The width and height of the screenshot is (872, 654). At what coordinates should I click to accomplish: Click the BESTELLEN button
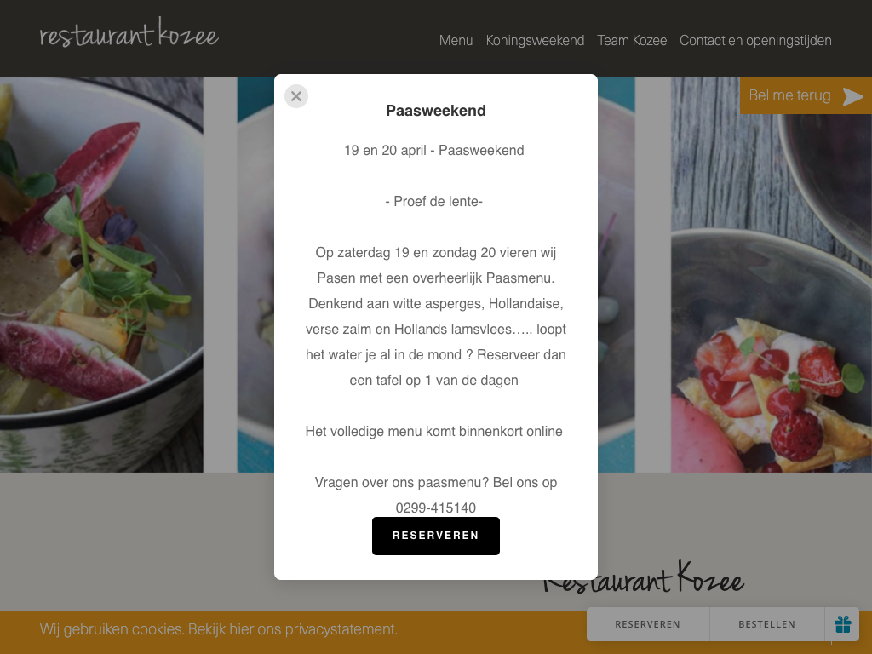tap(767, 624)
